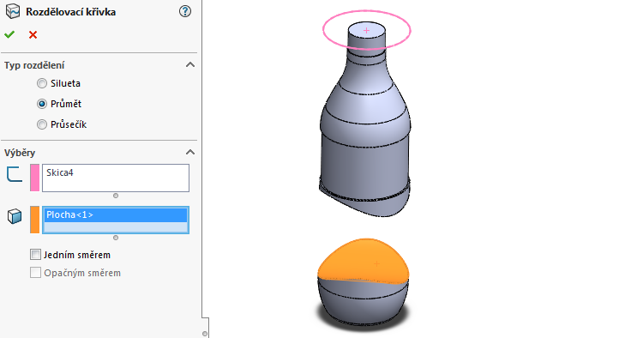Image resolution: width=643 pixels, height=338 pixels.
Task: Click the orange face color swatch
Action: pyautogui.click(x=35, y=220)
